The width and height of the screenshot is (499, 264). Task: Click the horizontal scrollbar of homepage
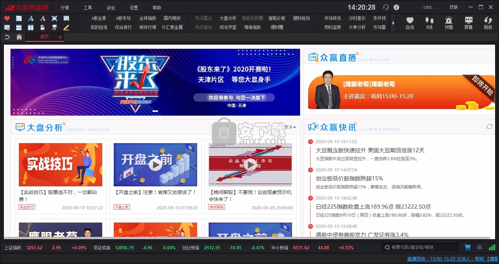247,238
